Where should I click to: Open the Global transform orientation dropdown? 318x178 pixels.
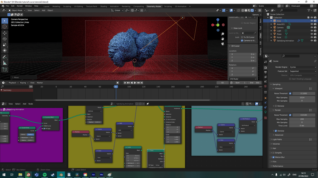(117, 10)
